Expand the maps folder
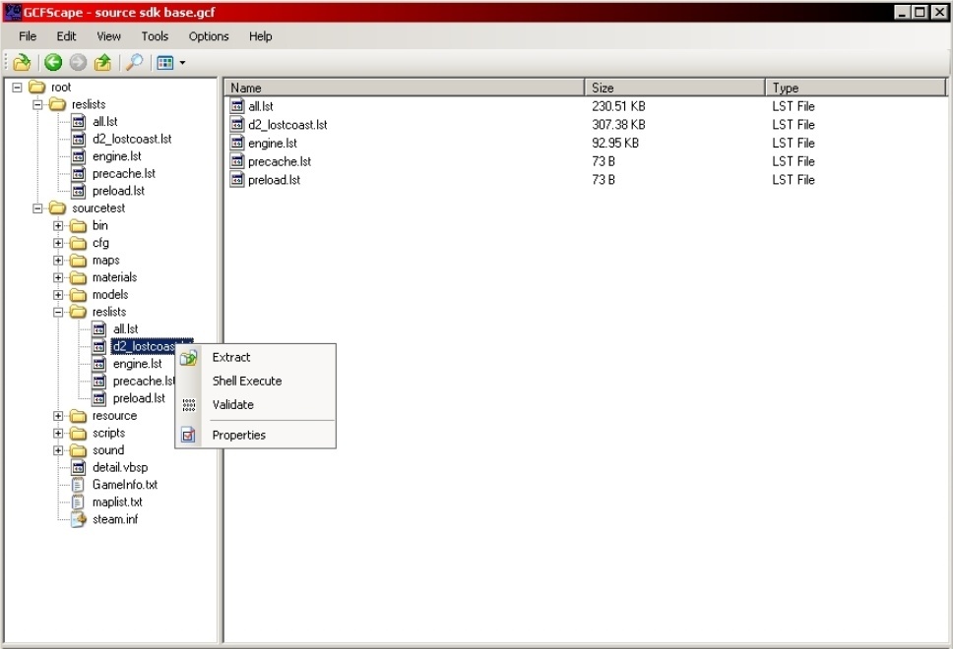 coord(58,261)
